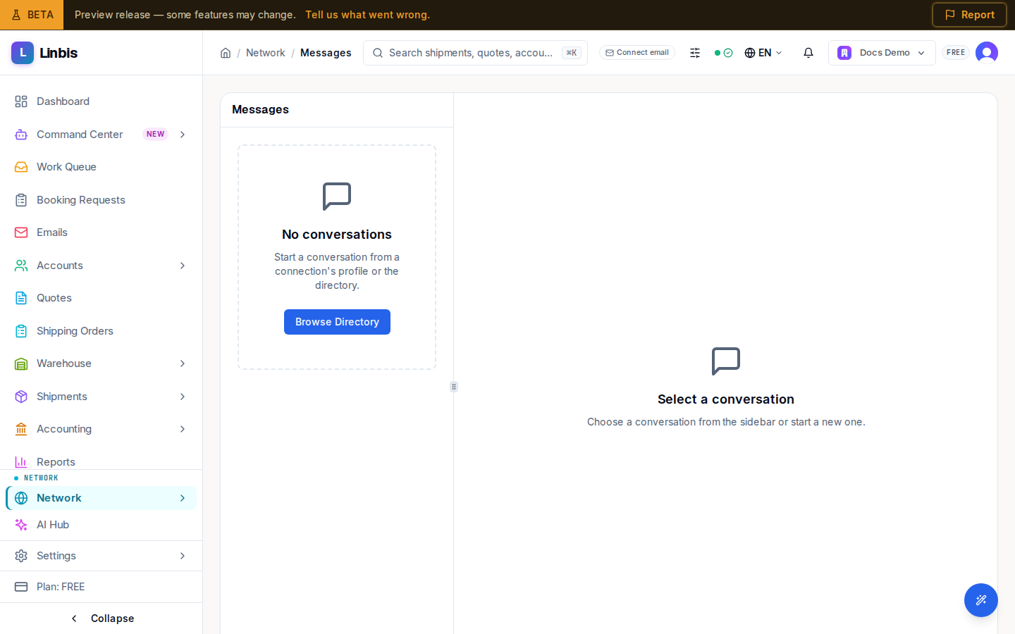1015x634 pixels.
Task: Expand Command Center submenu chevron
Action: (x=183, y=135)
